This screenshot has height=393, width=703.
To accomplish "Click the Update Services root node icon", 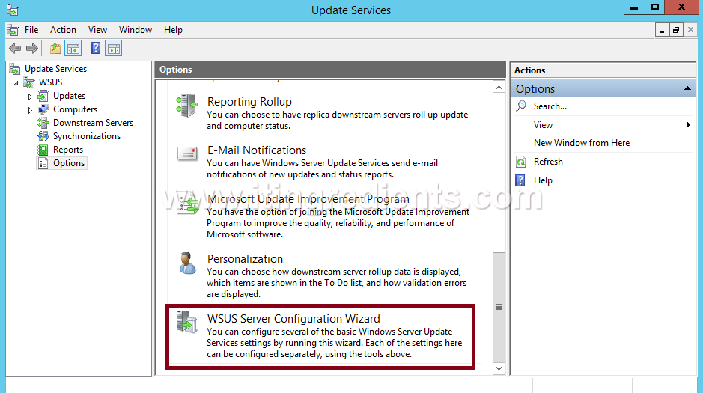I will point(15,69).
